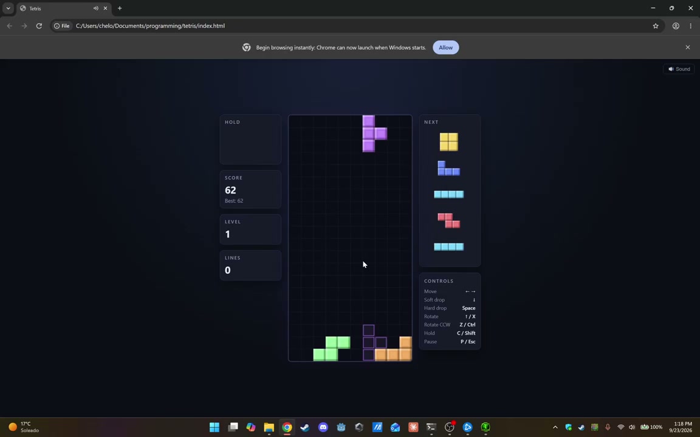The width and height of the screenshot is (700, 437).
Task: Open the green T app on taskbar
Action: click(486, 427)
